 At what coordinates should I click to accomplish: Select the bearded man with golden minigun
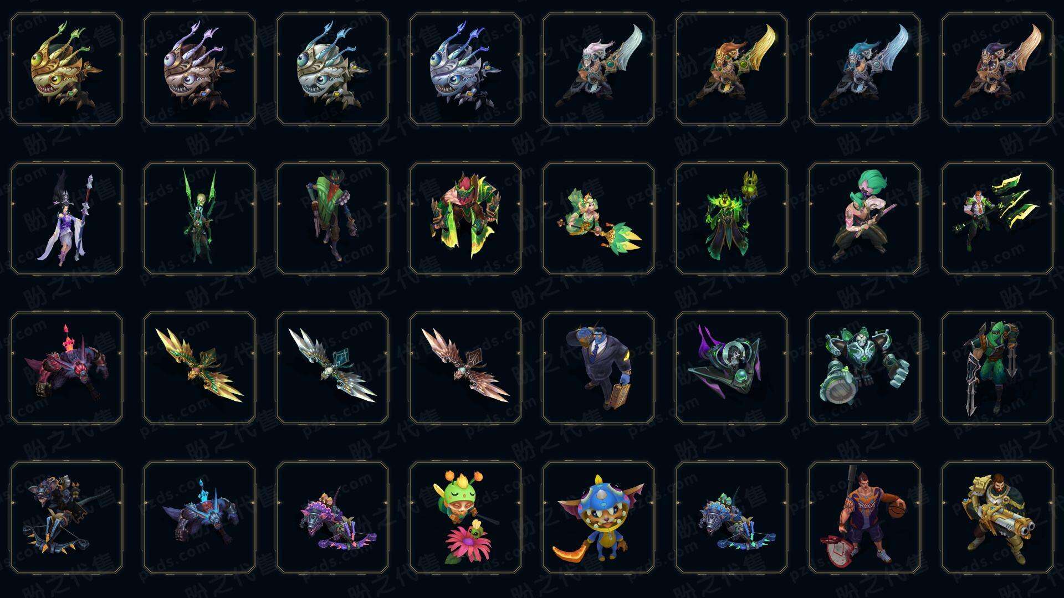point(997,517)
